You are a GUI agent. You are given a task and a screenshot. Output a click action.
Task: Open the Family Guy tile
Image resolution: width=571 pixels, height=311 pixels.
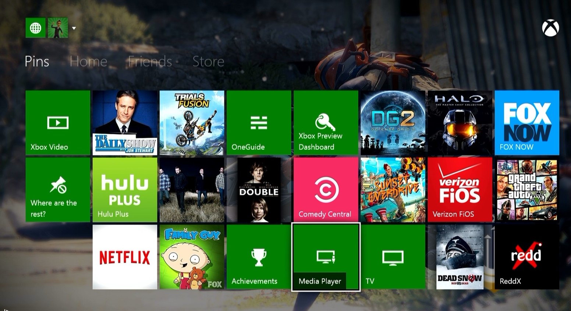[x=192, y=257]
